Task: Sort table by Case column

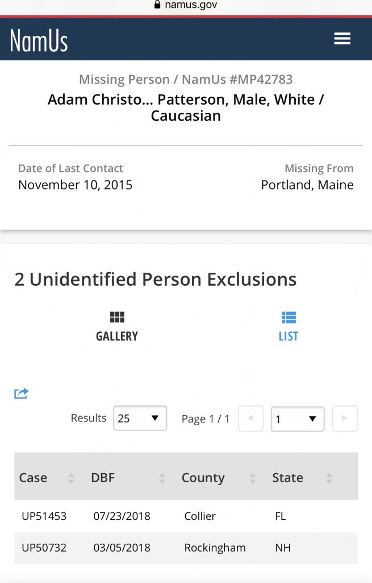Action: (x=71, y=478)
